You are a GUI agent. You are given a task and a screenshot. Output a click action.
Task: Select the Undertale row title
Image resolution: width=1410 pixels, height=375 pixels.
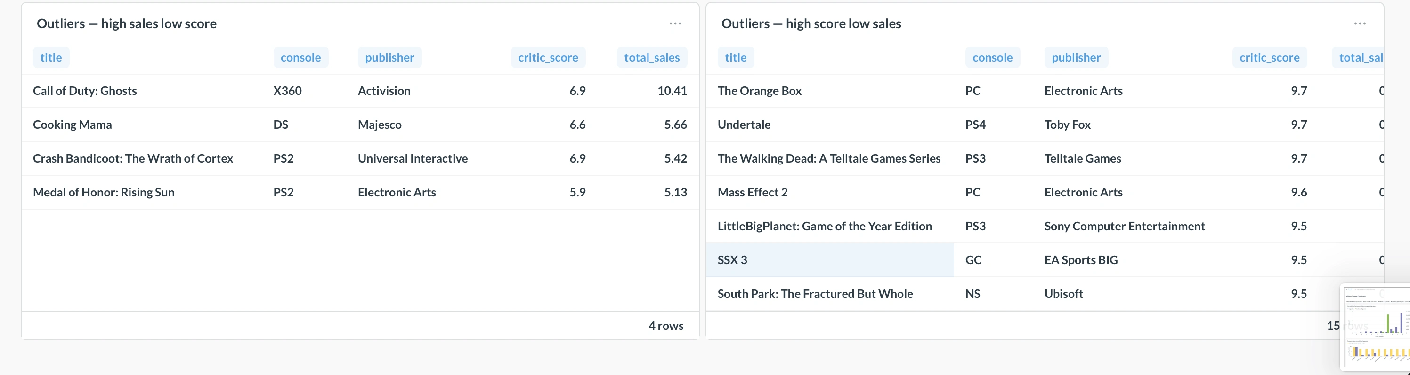point(744,125)
